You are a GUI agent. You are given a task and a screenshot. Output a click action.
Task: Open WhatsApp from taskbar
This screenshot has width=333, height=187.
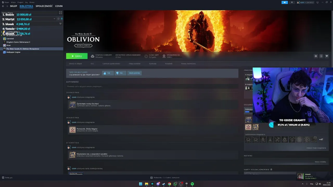click(x=175, y=184)
